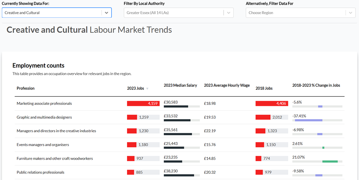Click the green 21.07% change bar
This screenshot has width=359, height=180.
click(x=330, y=161)
